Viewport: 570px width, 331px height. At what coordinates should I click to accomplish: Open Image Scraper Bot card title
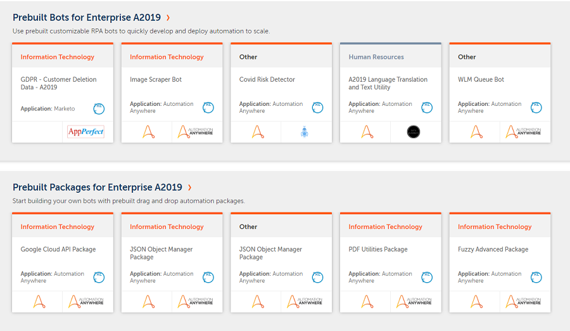tap(156, 79)
